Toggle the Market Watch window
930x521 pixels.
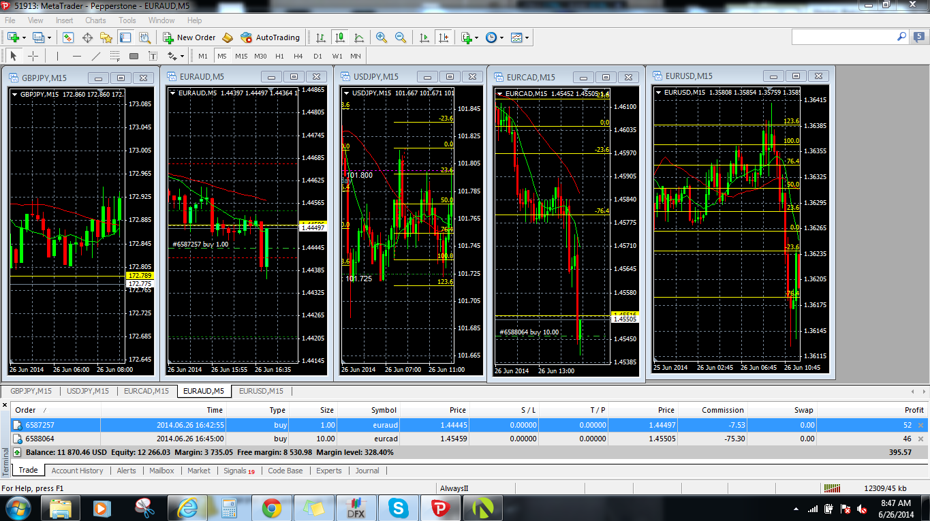[x=67, y=37]
